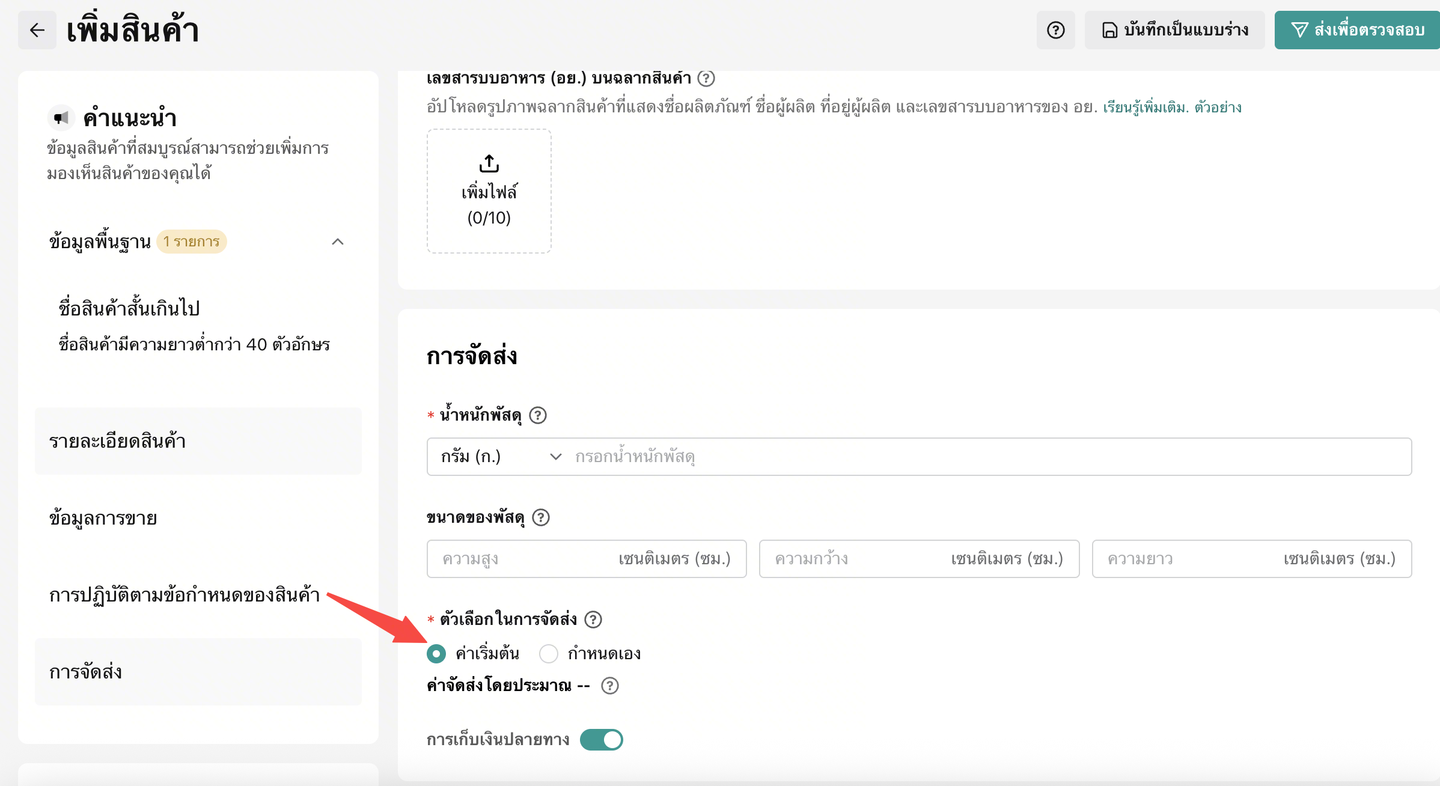Open help icon next to ขนาดของพัสดุ

pyautogui.click(x=541, y=517)
